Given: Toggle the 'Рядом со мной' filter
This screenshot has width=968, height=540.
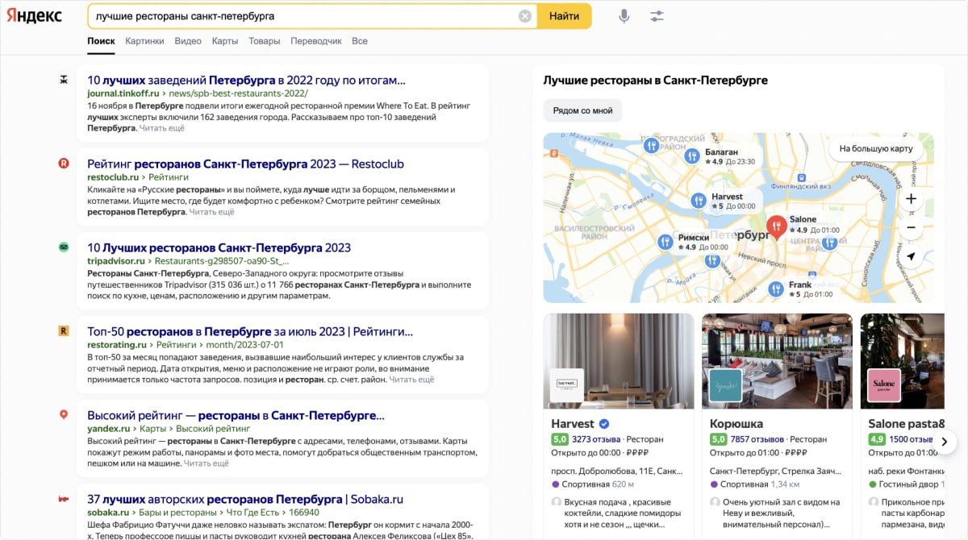Looking at the screenshot, I should click(582, 110).
